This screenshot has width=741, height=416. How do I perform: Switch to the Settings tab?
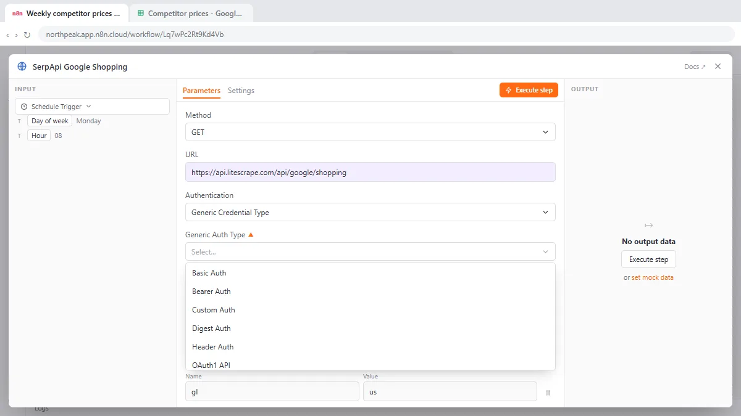pos(241,91)
